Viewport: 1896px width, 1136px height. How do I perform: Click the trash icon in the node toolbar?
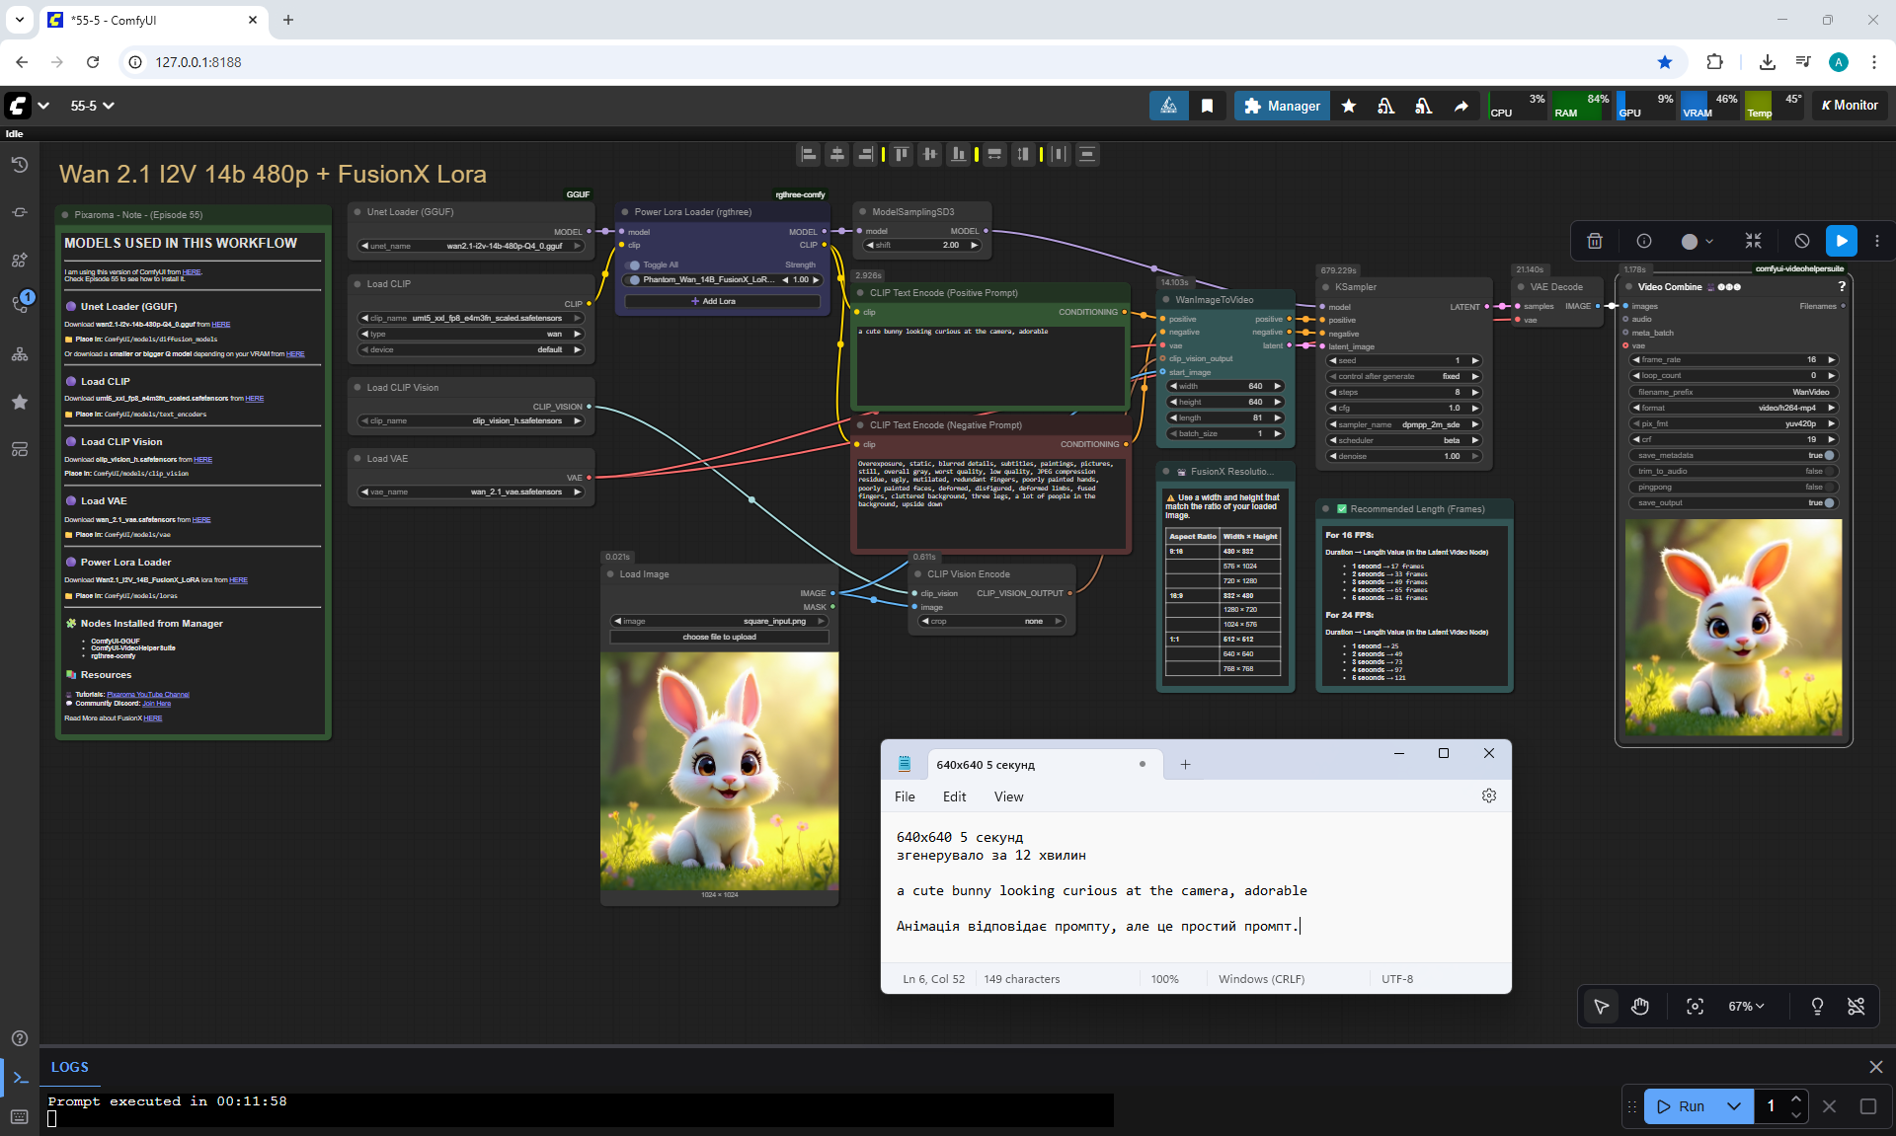point(1595,241)
